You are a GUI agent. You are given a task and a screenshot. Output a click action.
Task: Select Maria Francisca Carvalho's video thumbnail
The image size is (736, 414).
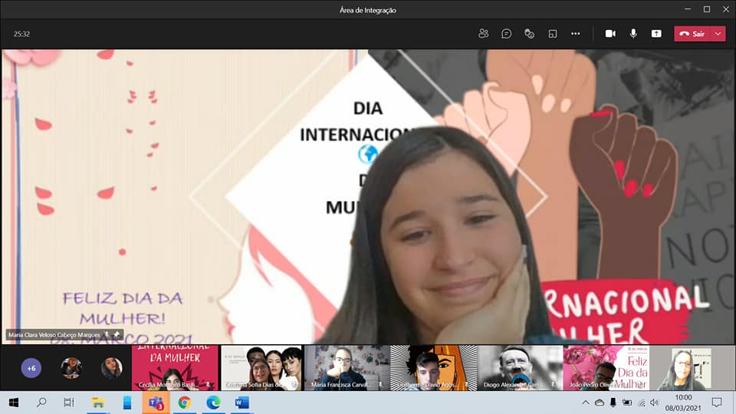tap(347, 368)
